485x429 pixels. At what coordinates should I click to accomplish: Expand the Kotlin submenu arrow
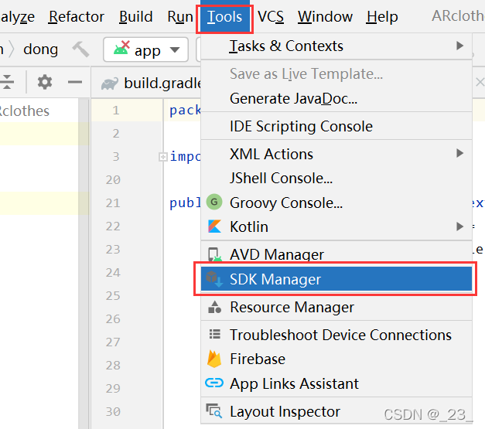coord(460,226)
